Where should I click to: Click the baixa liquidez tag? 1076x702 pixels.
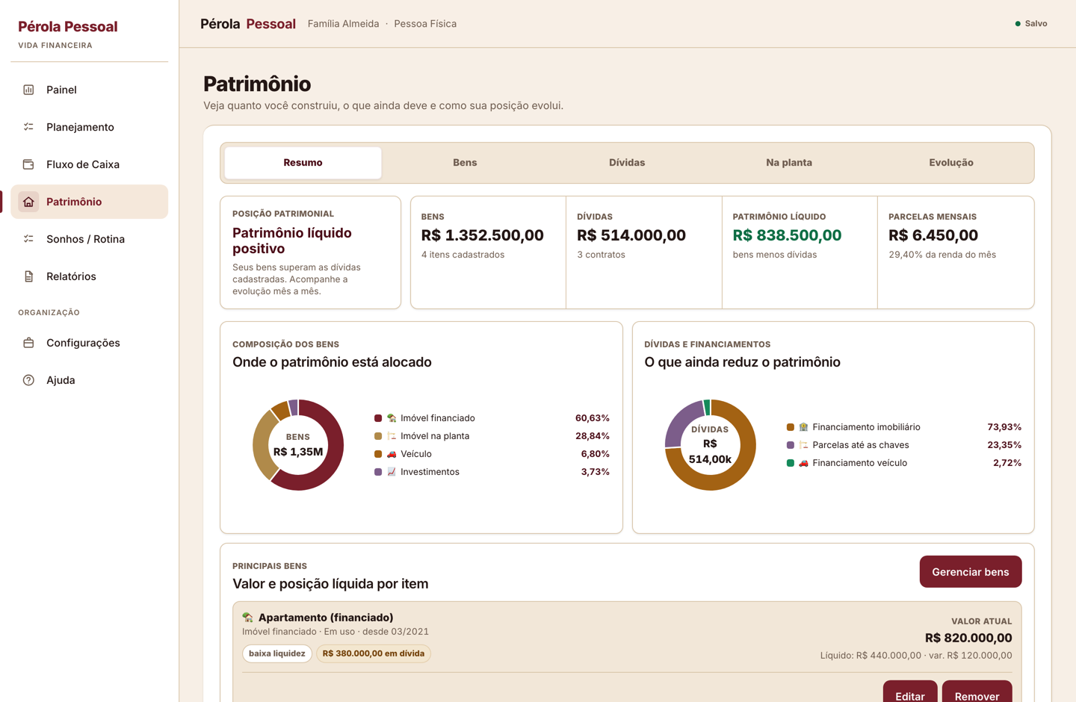[x=277, y=653]
